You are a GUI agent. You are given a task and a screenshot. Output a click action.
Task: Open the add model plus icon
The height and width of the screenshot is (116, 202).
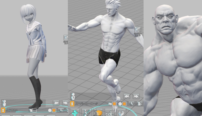coord(75,112)
